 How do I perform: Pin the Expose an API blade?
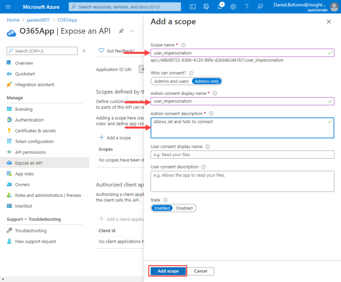click(x=121, y=31)
